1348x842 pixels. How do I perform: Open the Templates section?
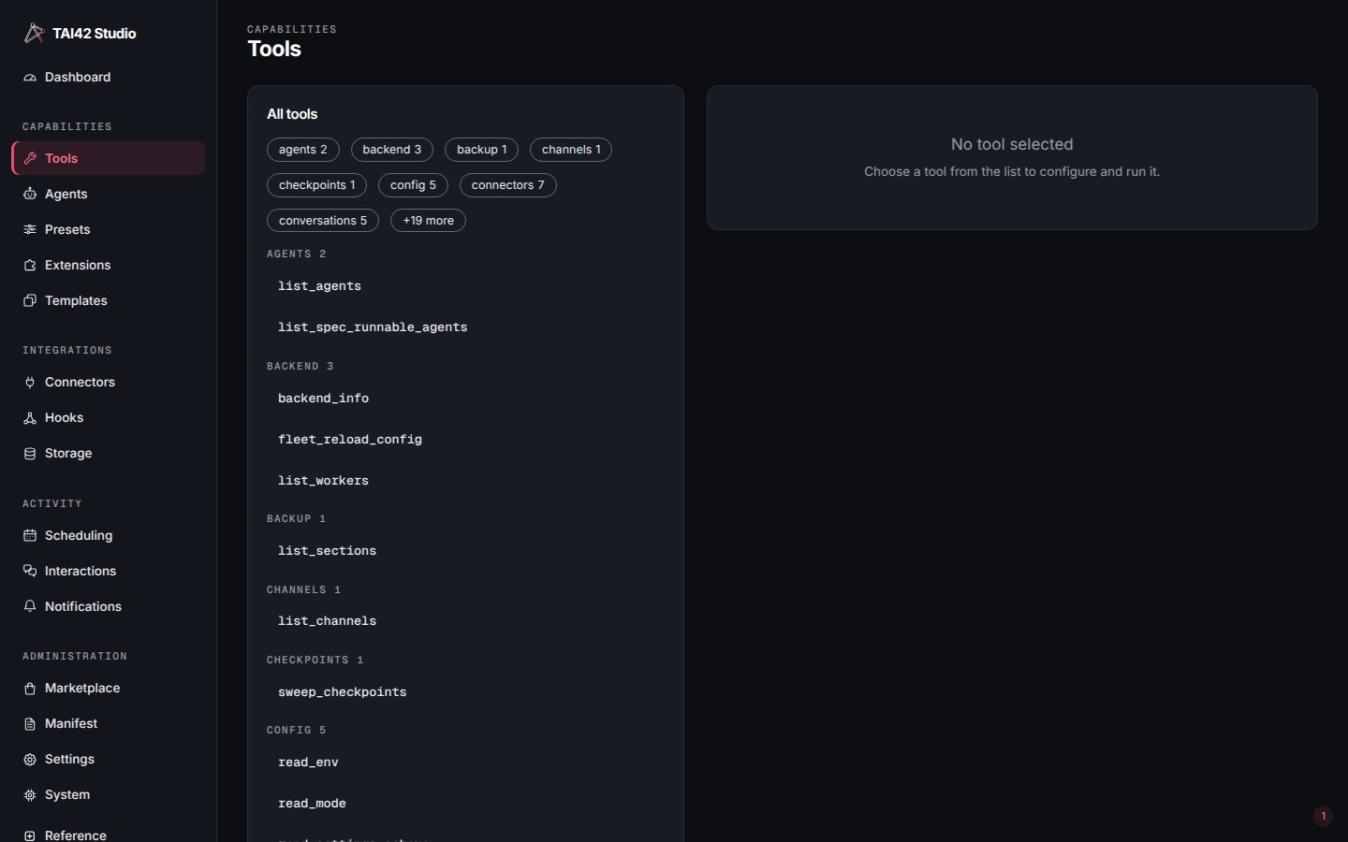[x=109, y=301]
